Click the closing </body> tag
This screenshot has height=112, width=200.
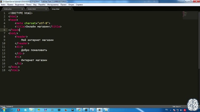coord(14,67)
